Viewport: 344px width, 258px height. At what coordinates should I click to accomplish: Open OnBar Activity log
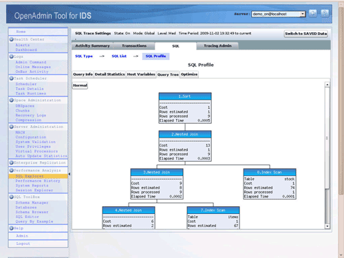click(x=32, y=72)
